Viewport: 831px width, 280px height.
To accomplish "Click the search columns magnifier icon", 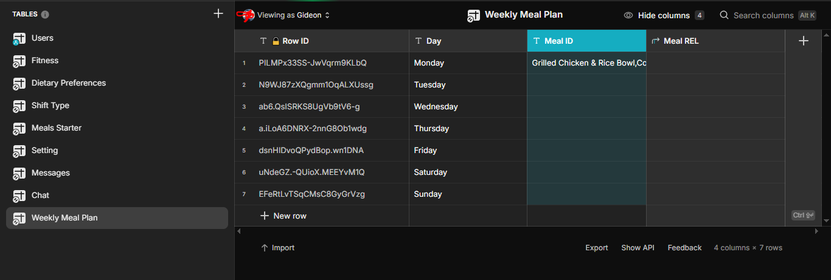I will click(724, 15).
